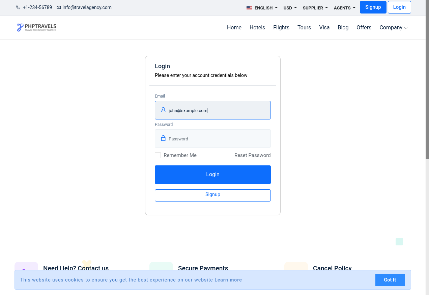The width and height of the screenshot is (429, 295).
Task: Click the phone icon in top bar
Action: pyautogui.click(x=18, y=7)
